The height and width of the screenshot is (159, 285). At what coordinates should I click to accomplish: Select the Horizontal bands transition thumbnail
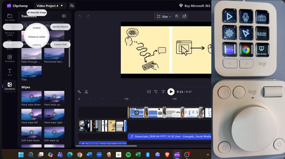tap(54, 54)
